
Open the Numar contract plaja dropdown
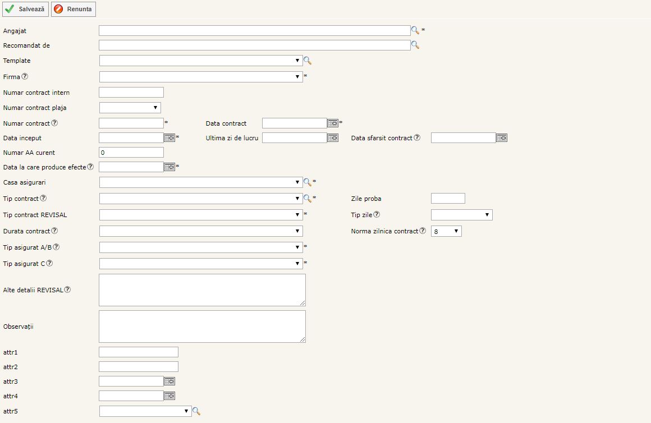pyautogui.click(x=130, y=108)
